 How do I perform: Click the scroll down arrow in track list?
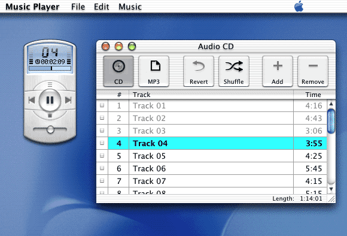click(x=331, y=189)
